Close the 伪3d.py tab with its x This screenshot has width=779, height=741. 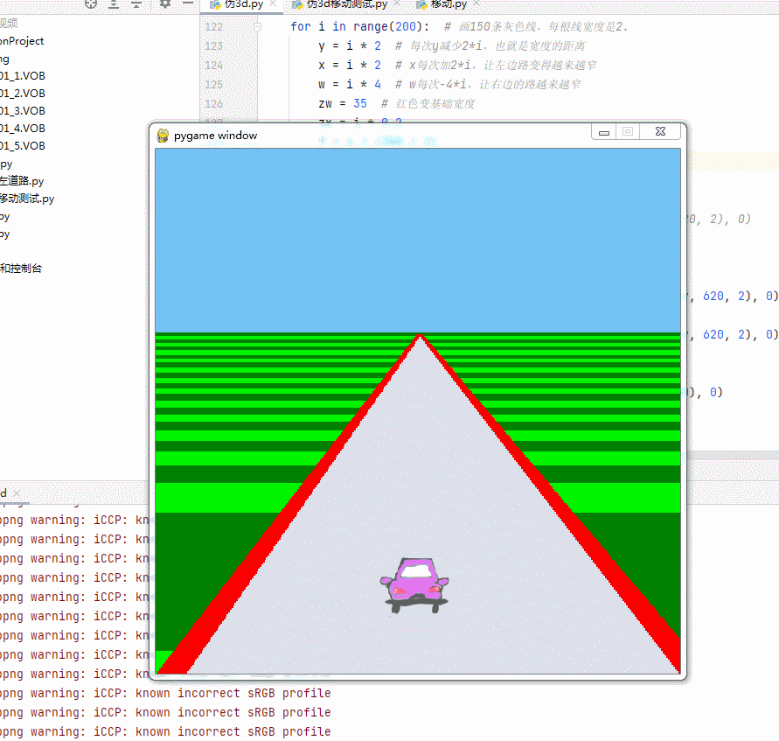[272, 3]
